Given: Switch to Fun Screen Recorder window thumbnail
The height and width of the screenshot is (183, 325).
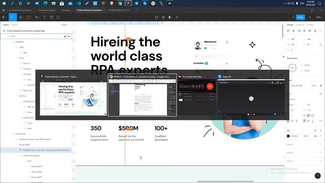Looking at the screenshot, I should [x=197, y=95].
